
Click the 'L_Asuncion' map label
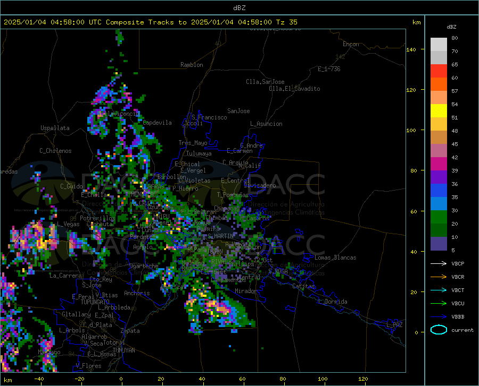(x=266, y=124)
